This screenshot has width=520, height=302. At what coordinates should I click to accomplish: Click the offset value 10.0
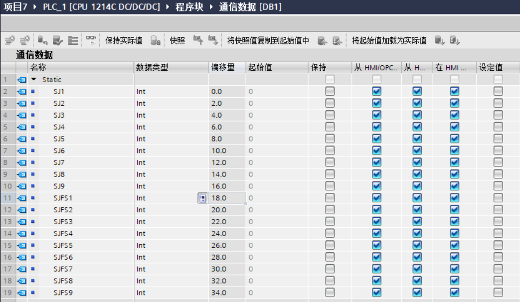(x=219, y=151)
